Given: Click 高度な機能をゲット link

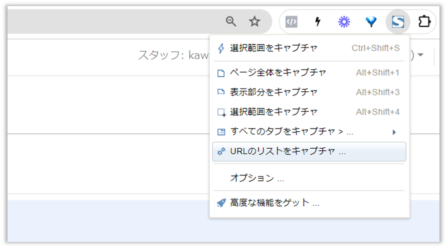Looking at the screenshot, I should (x=275, y=203).
